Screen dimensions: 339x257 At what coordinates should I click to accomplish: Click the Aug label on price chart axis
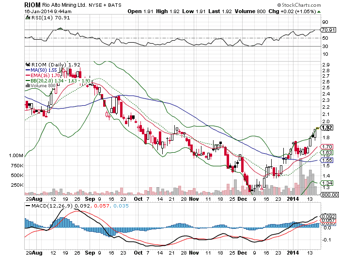pos(37,199)
